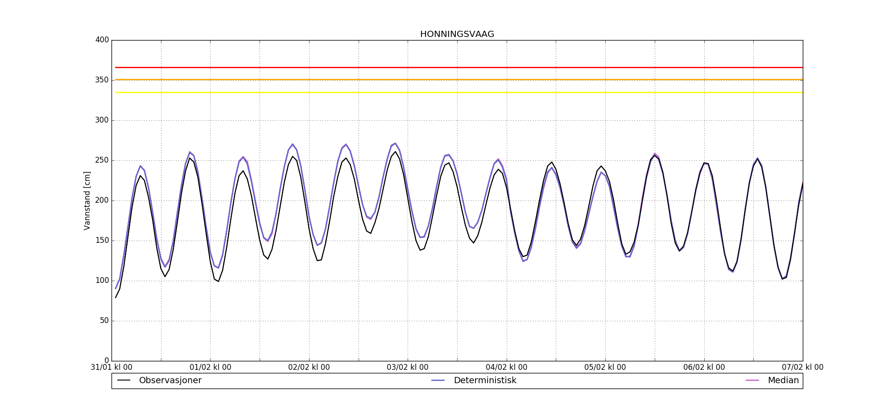This screenshot has height=401, width=892.
Task: Click the orange horizontal threshold line
Action: point(457,80)
